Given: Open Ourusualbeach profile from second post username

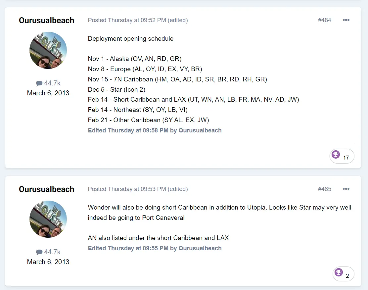Looking at the screenshot, I should 46,189.
